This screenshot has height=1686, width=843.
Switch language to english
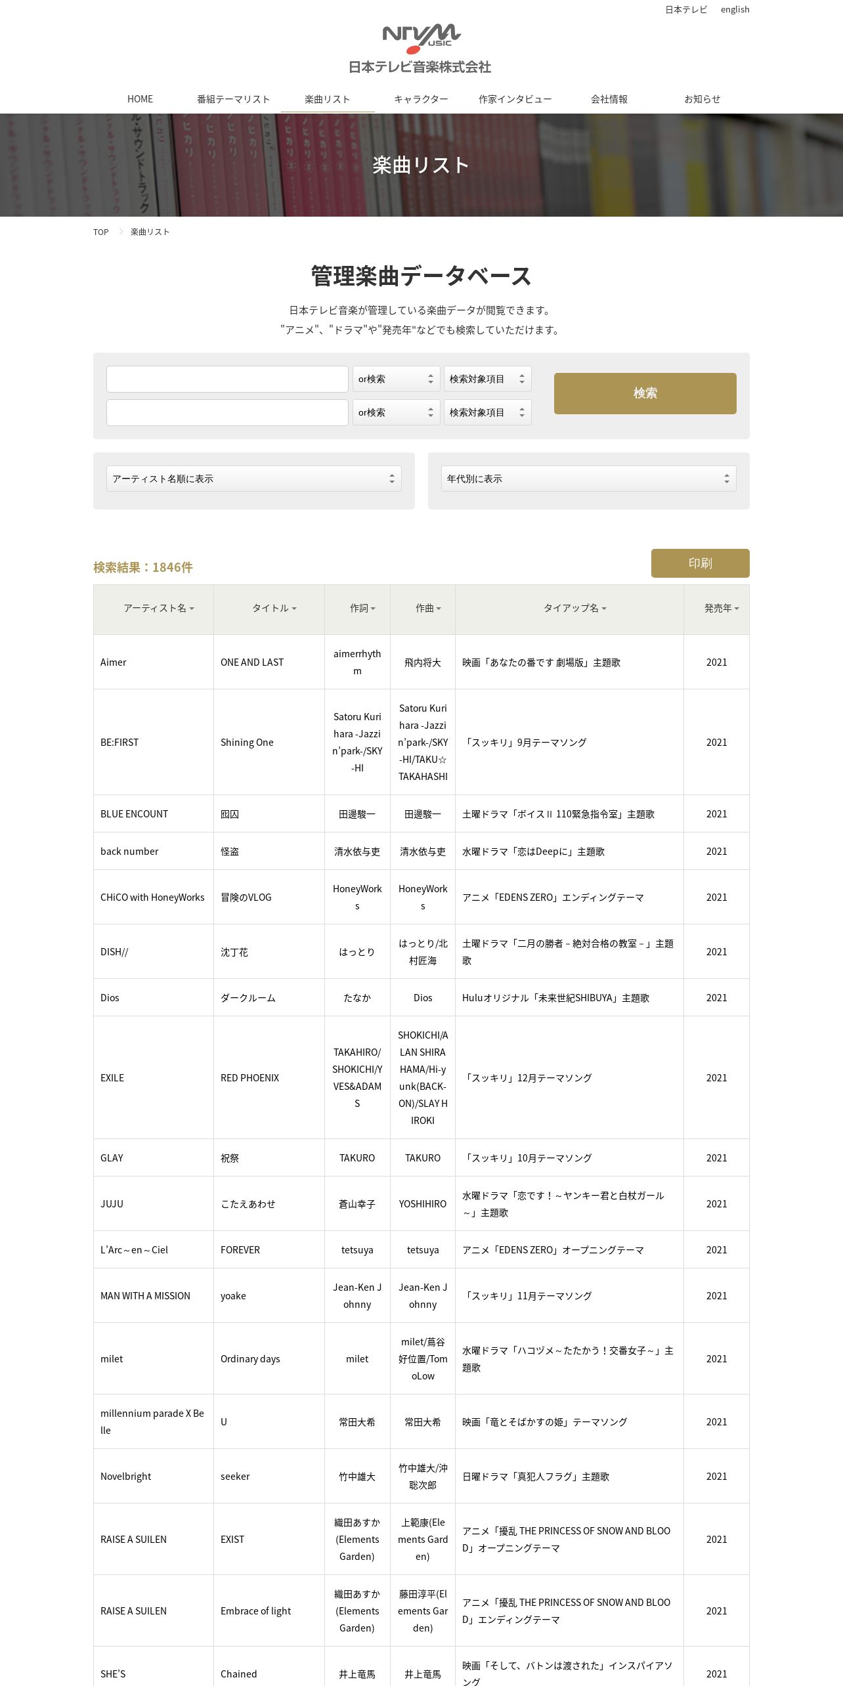735,9
